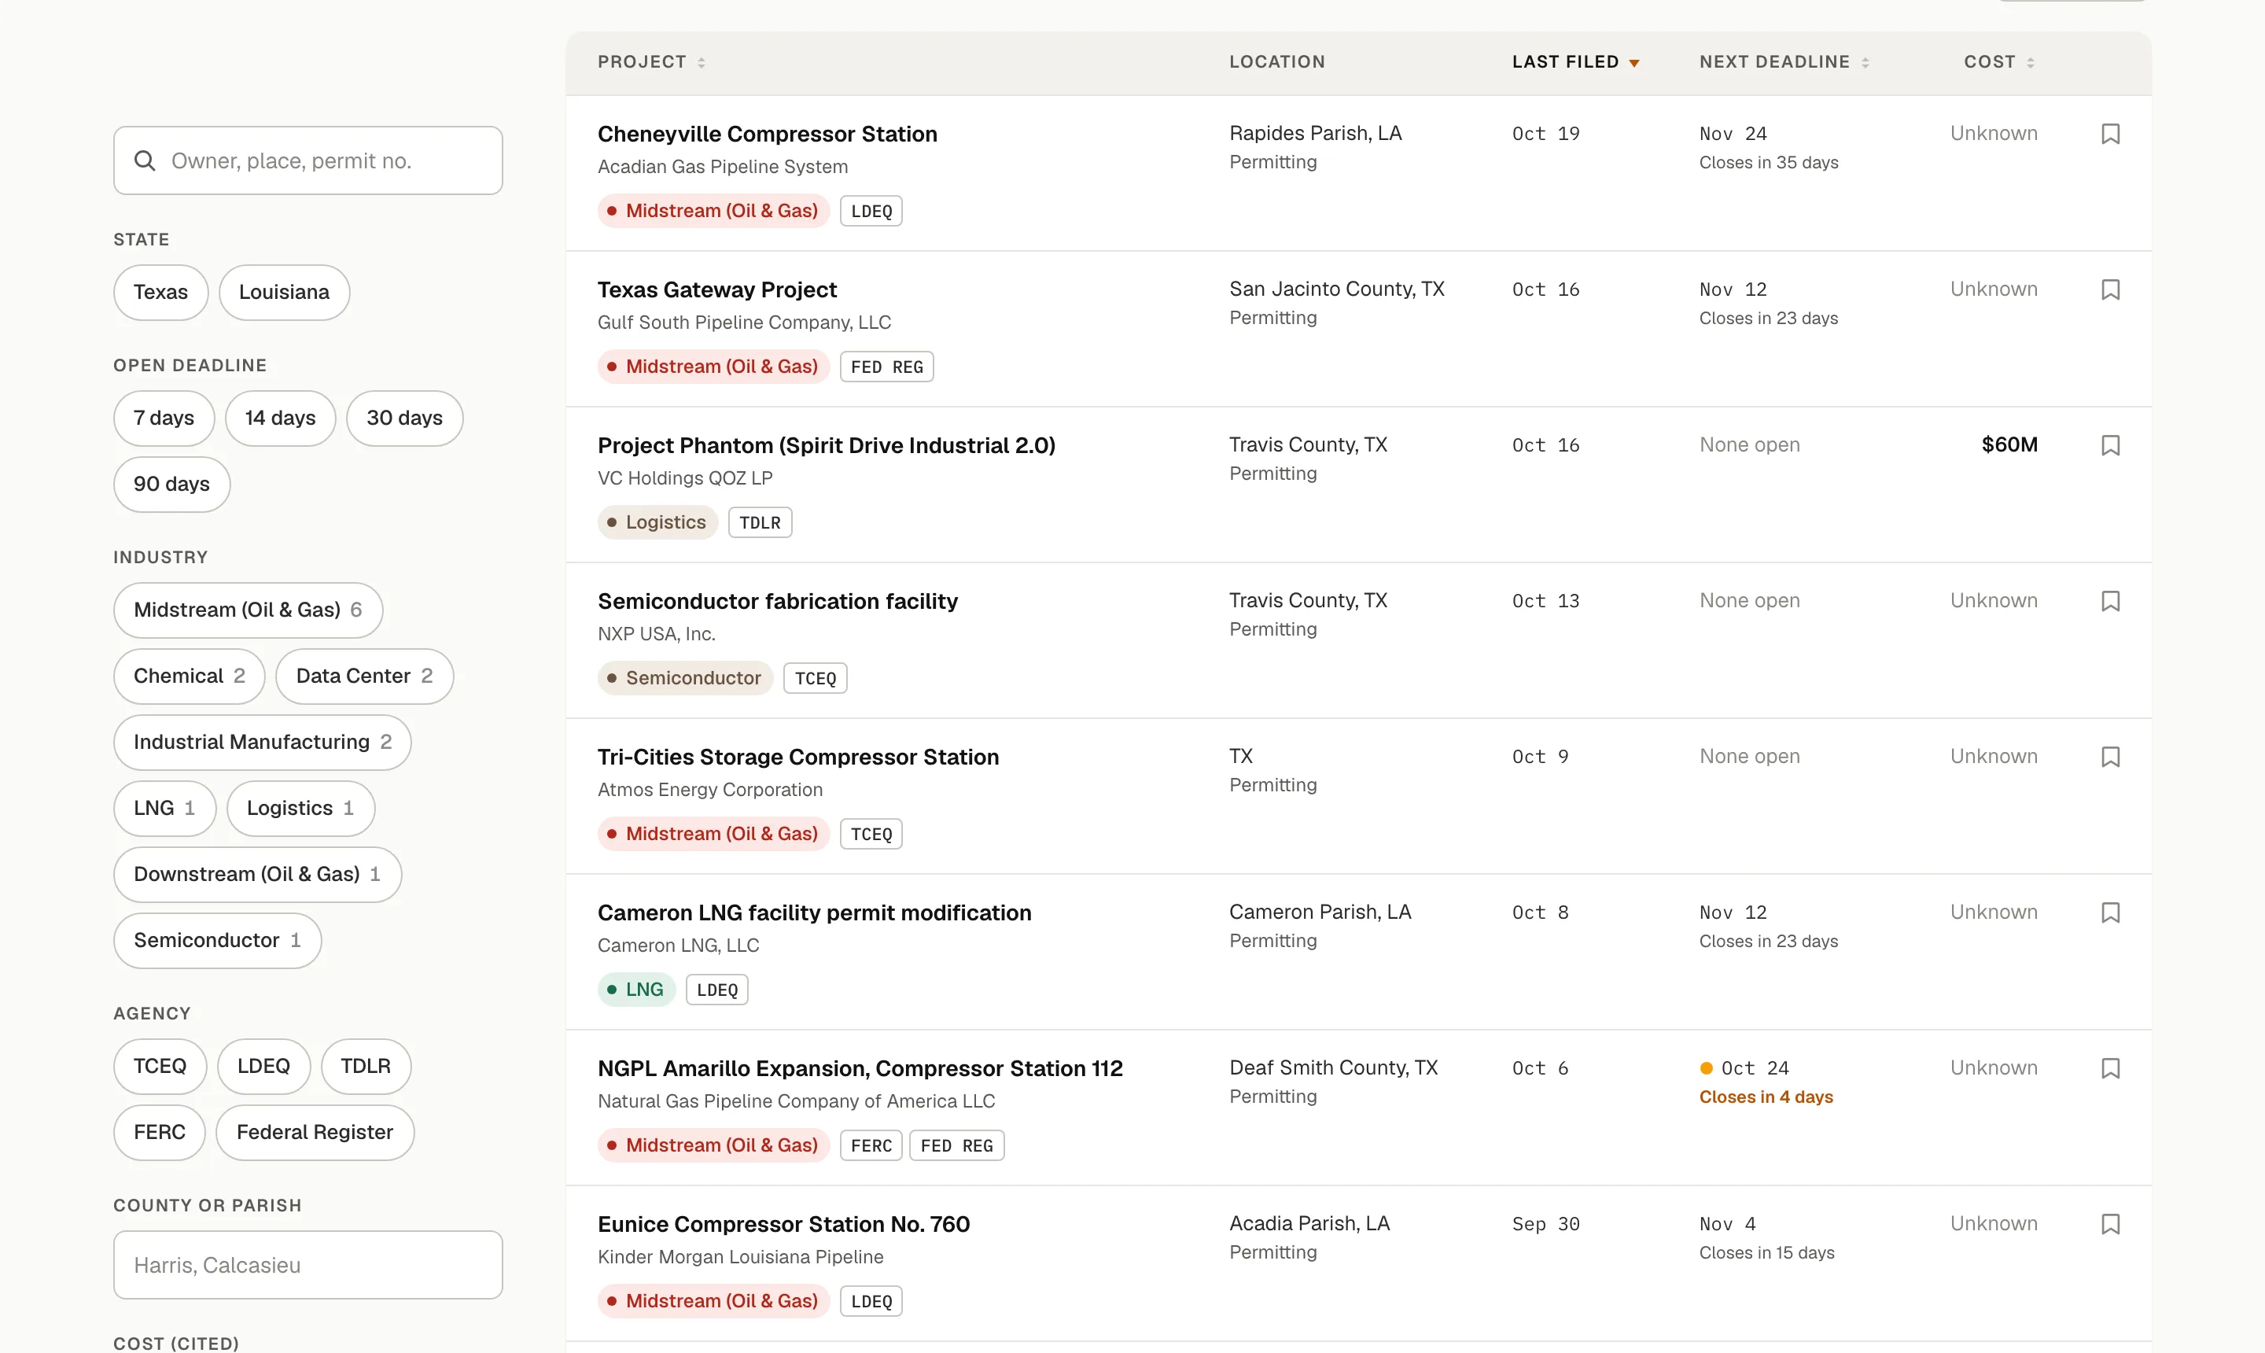Screen dimensions: 2265x1353
Task: Click 'Sep 30' last filed date
Action: [x=1546, y=1225]
